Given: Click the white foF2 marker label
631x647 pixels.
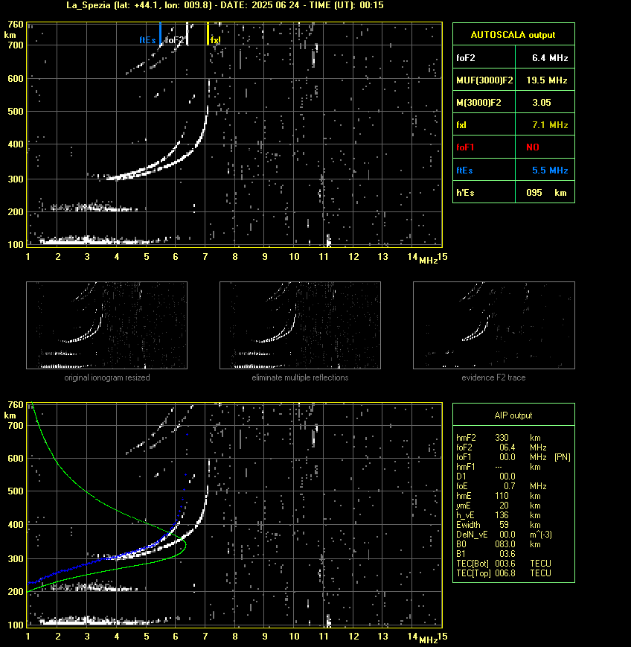Looking at the screenshot, I should click(174, 40).
